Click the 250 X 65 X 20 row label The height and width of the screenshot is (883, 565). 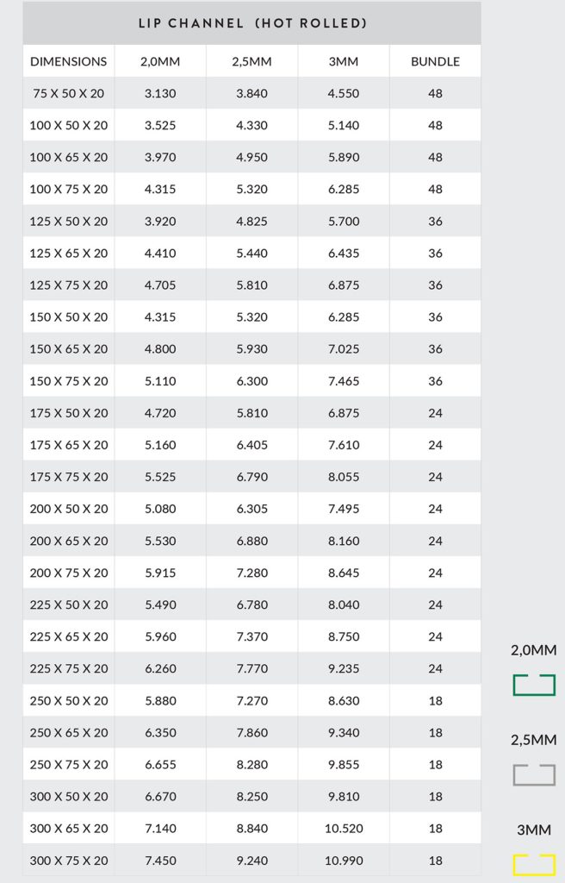pyautogui.click(x=69, y=732)
